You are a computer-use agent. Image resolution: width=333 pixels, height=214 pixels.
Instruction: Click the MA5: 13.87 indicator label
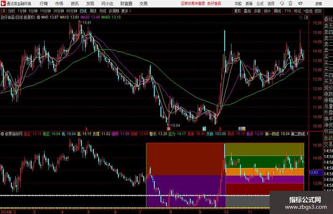pos(50,17)
